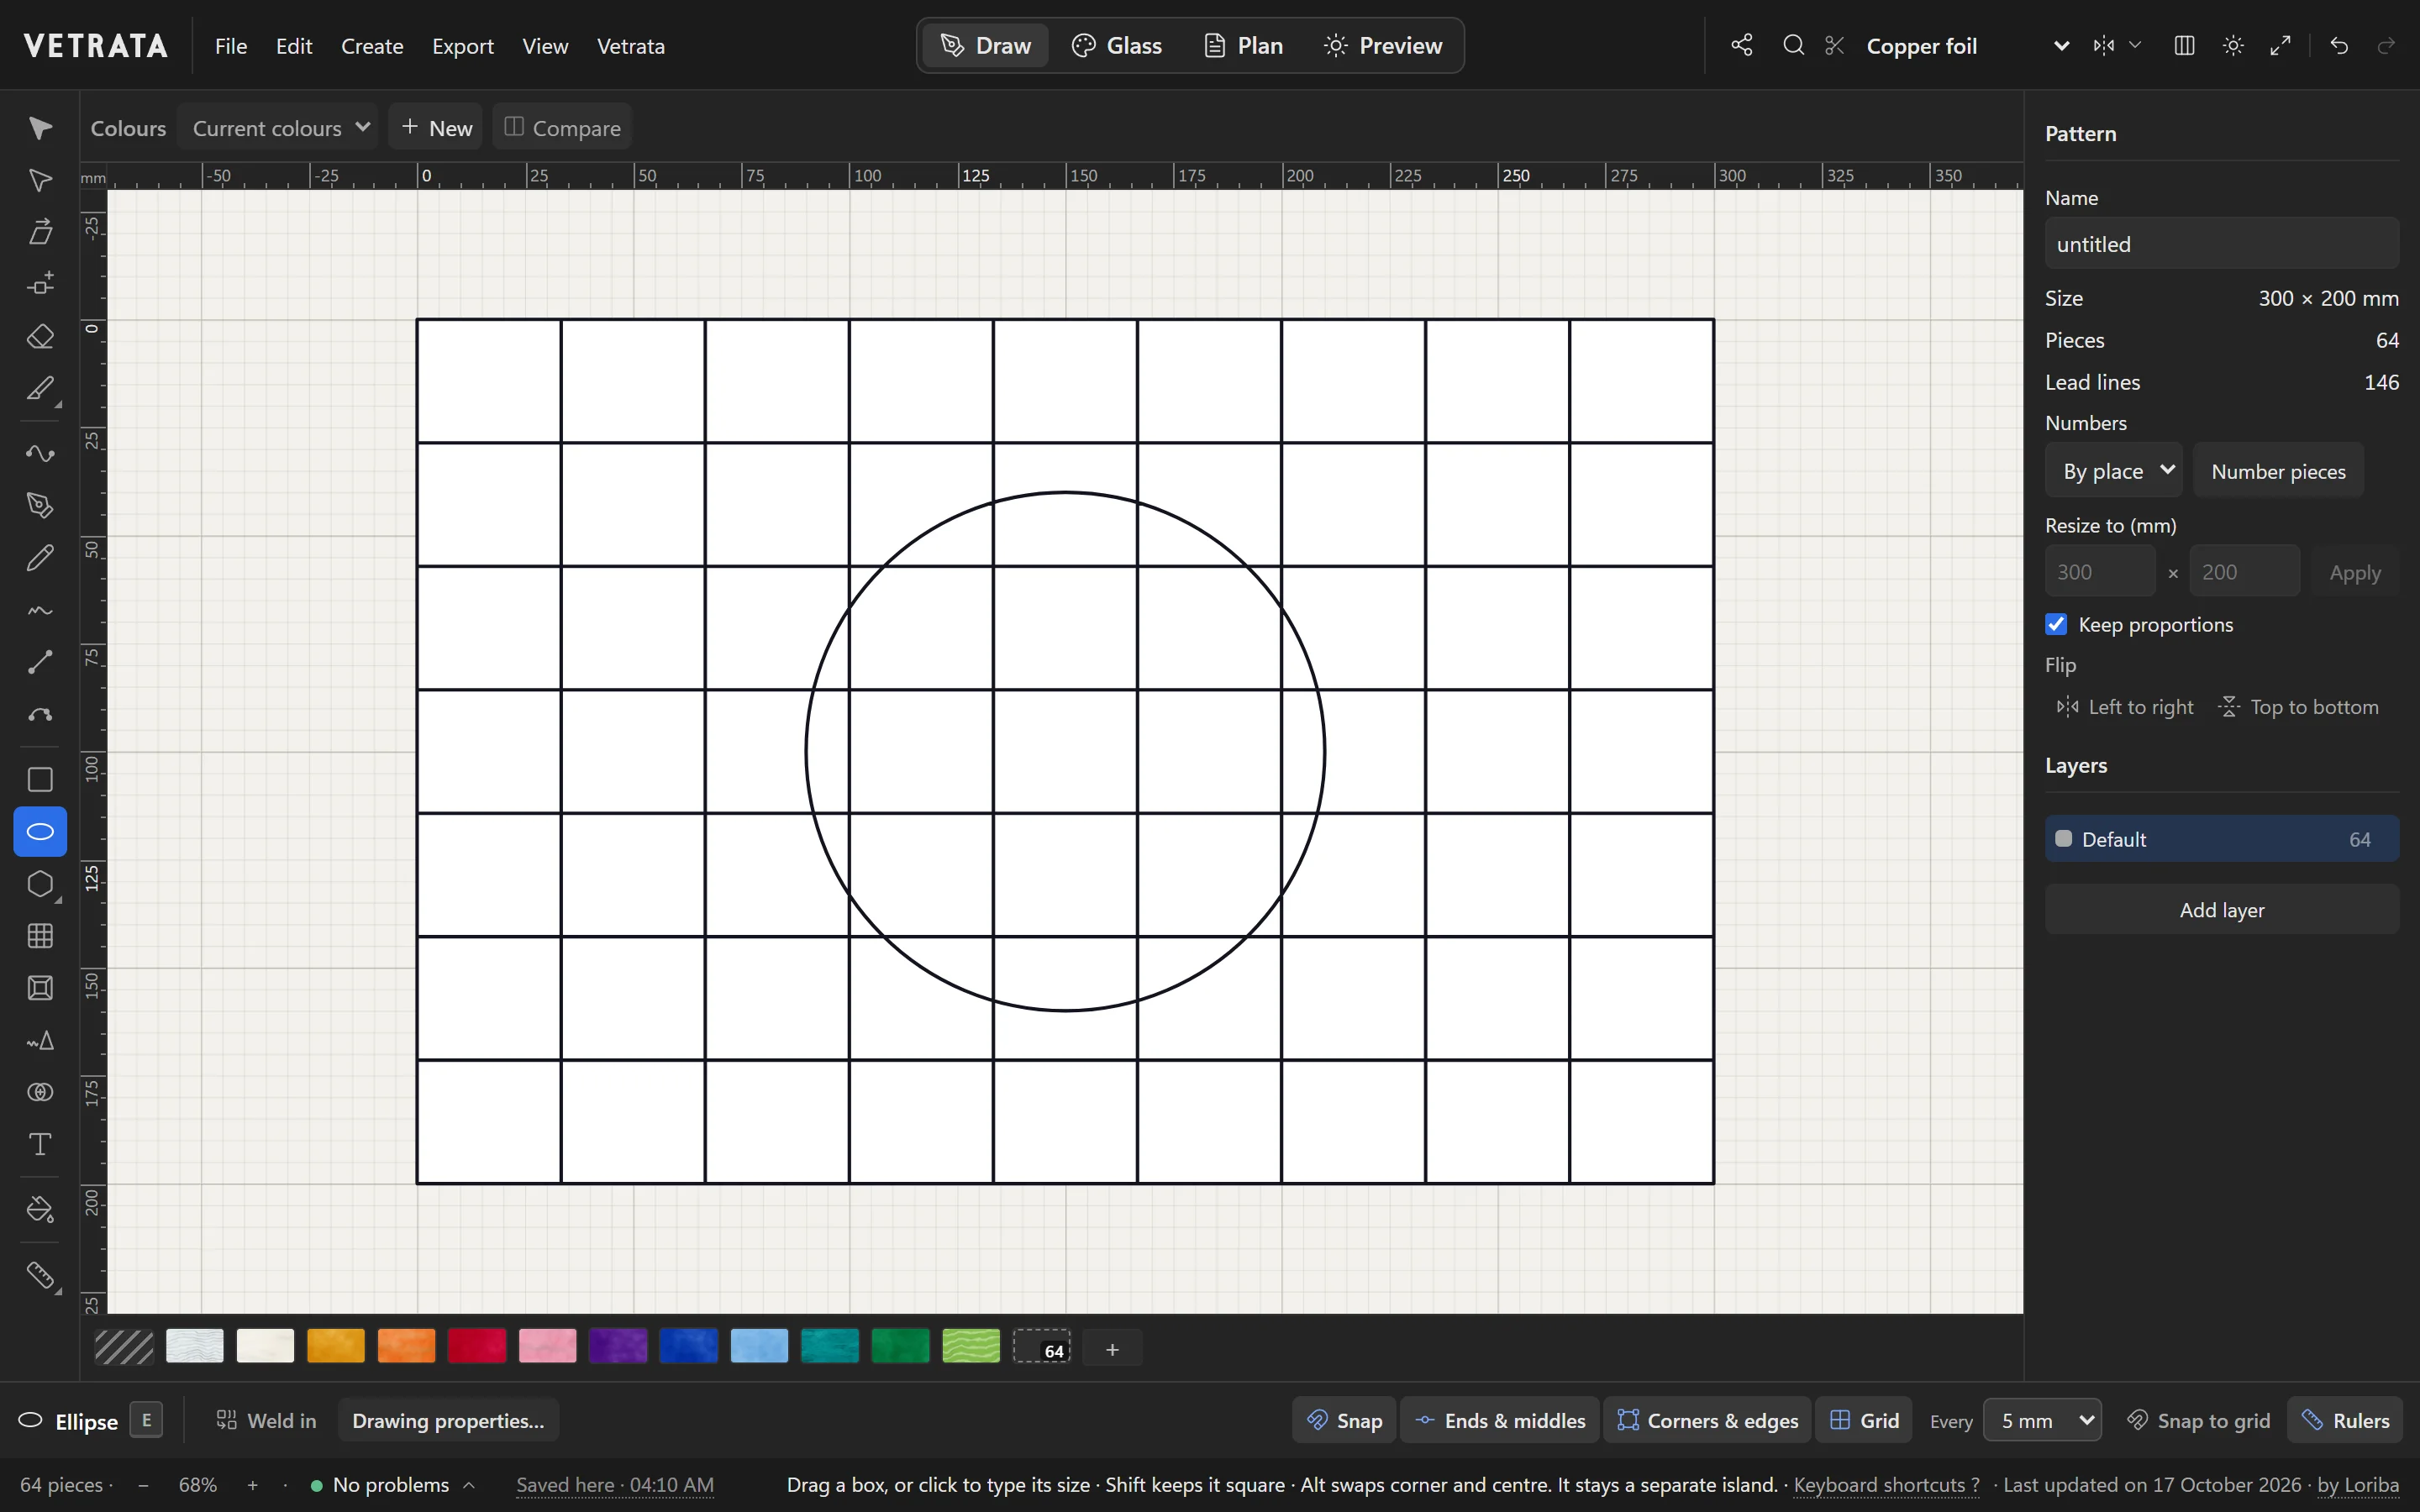Open the Create menu
This screenshot has height=1512, width=2420.
click(x=372, y=45)
